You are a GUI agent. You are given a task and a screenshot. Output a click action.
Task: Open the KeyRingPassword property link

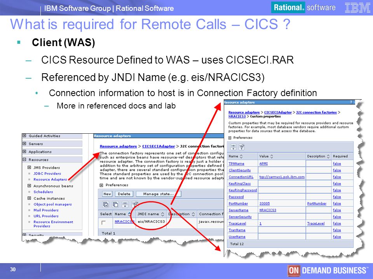click(242, 190)
